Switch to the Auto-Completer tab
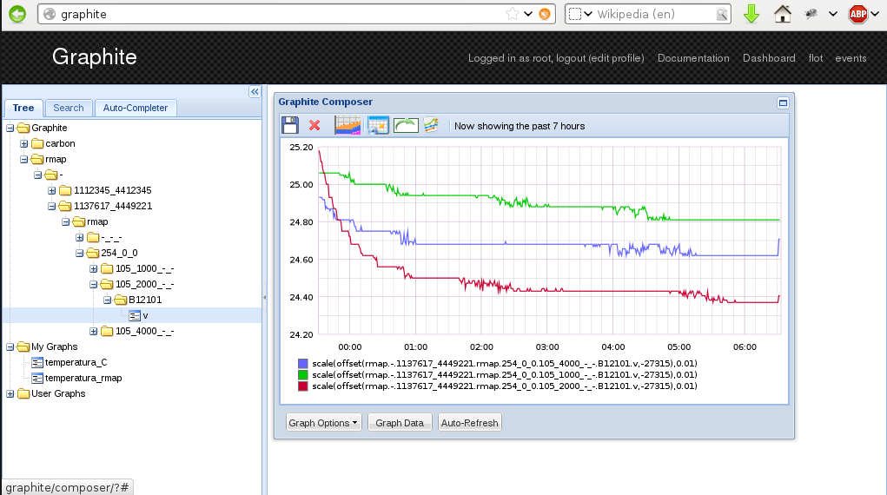The image size is (887, 495). click(x=136, y=108)
